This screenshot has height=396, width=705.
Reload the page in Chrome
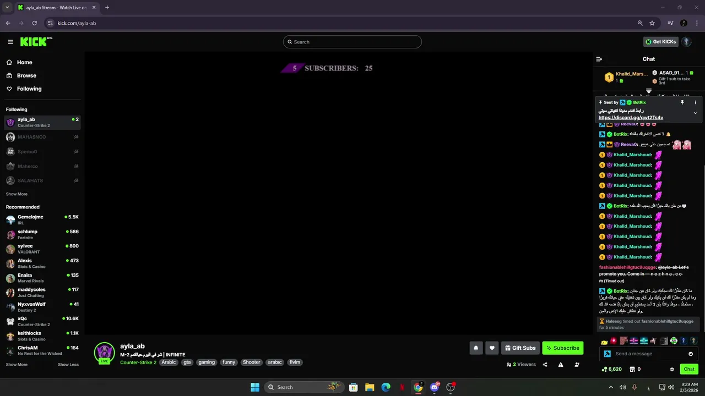click(34, 23)
